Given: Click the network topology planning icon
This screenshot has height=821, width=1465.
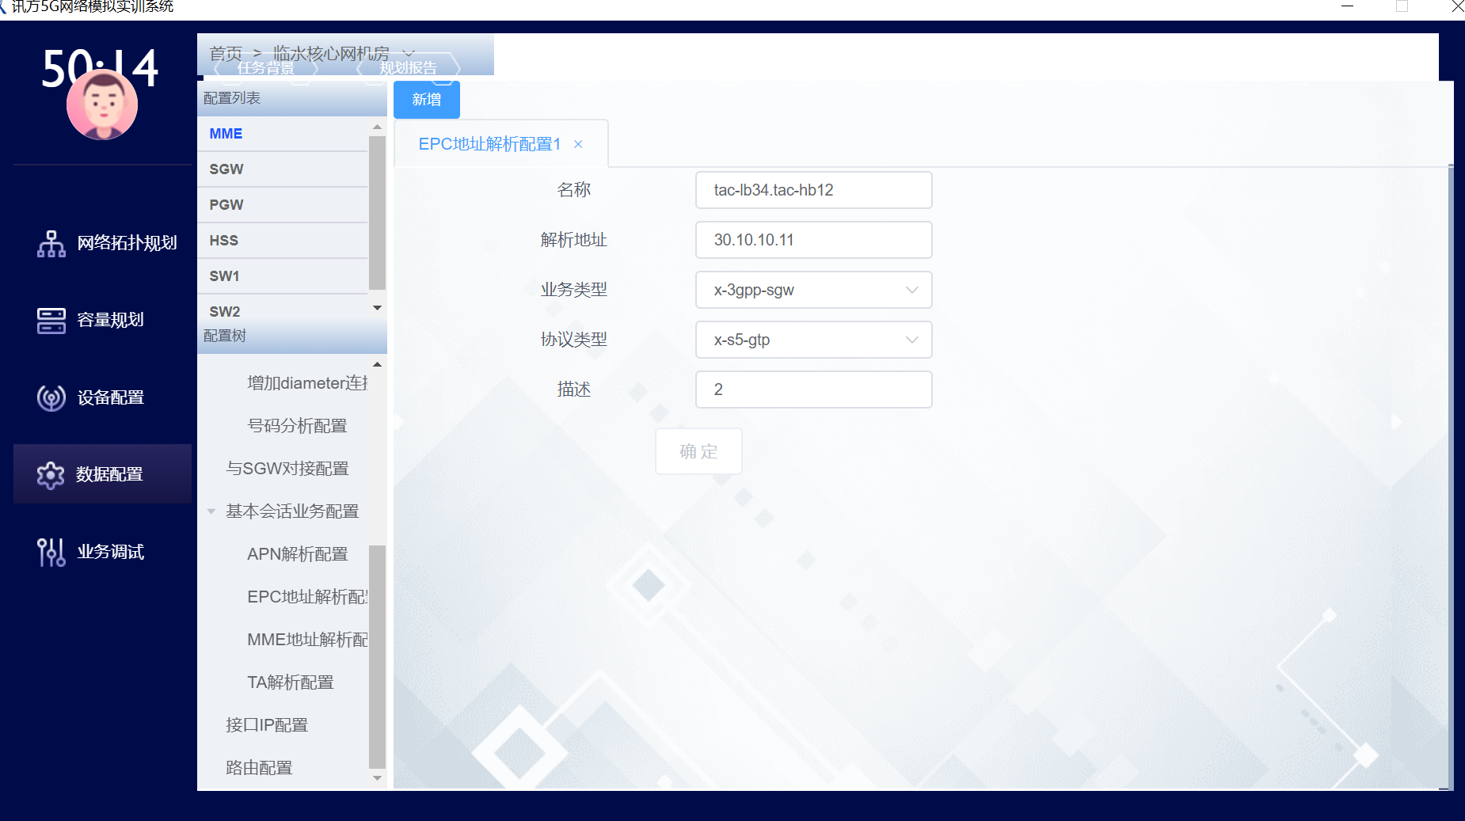Looking at the screenshot, I should tap(51, 244).
